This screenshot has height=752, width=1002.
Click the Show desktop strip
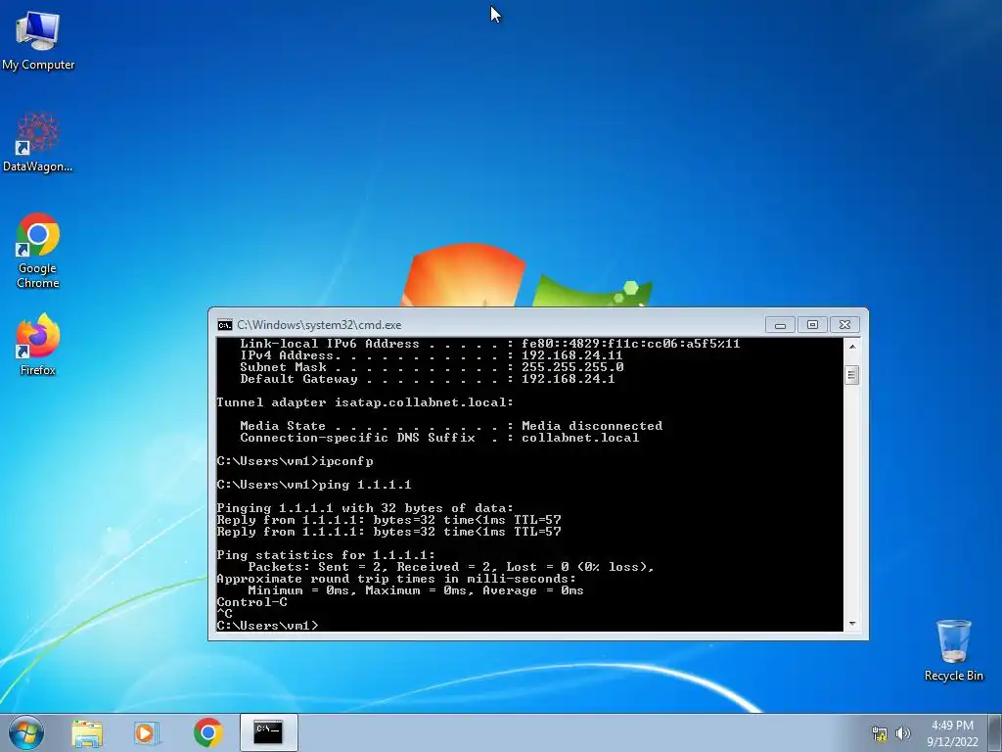click(996, 732)
